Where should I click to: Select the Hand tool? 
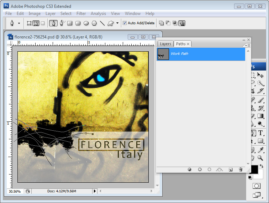pyautogui.click(x=253, y=158)
